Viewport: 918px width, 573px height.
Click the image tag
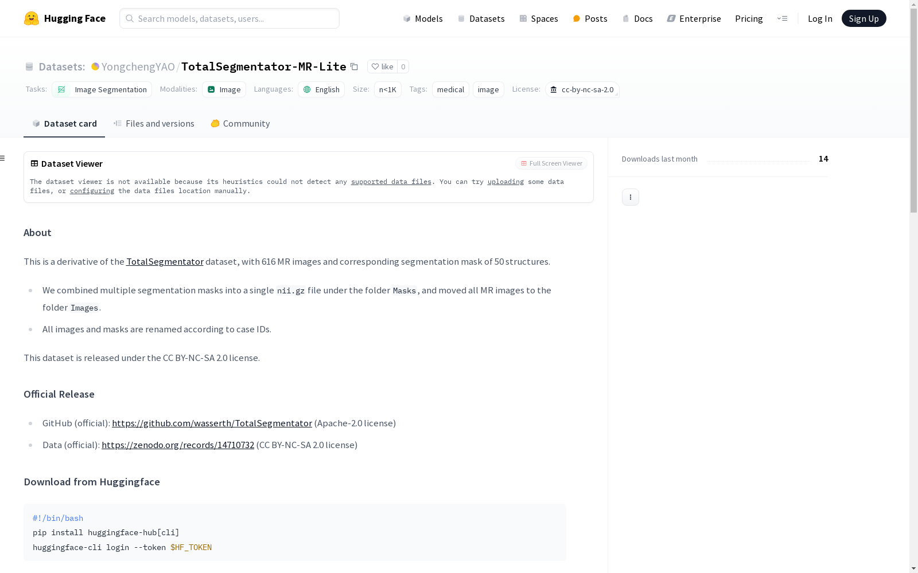tap(488, 89)
